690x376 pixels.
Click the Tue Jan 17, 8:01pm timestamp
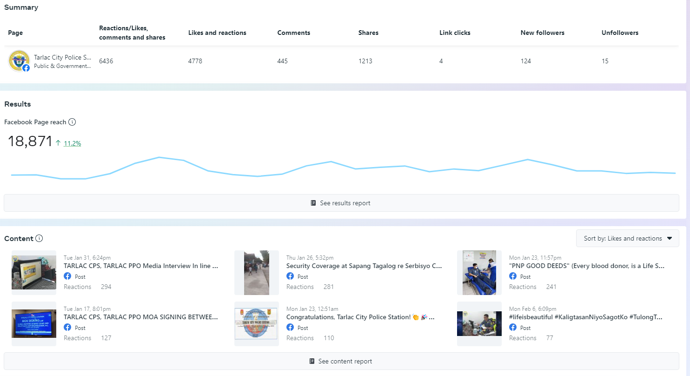click(87, 309)
